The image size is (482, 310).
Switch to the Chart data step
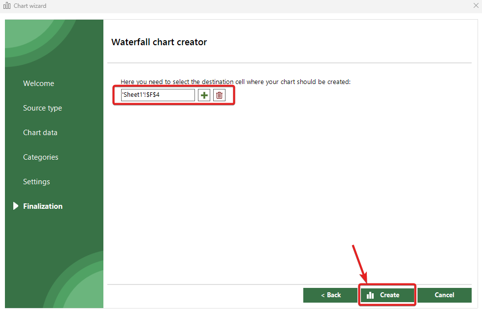[x=40, y=133]
